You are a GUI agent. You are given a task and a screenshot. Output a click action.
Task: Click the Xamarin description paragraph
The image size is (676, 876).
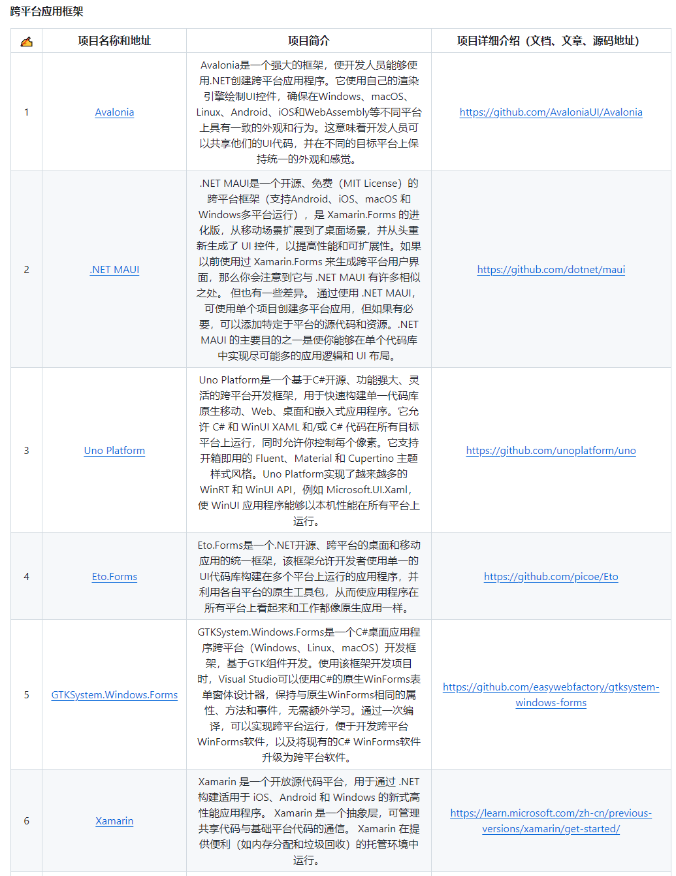[x=309, y=821]
